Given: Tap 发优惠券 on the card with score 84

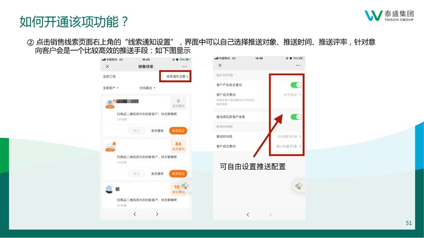Looking at the screenshot, I should 157,174.
